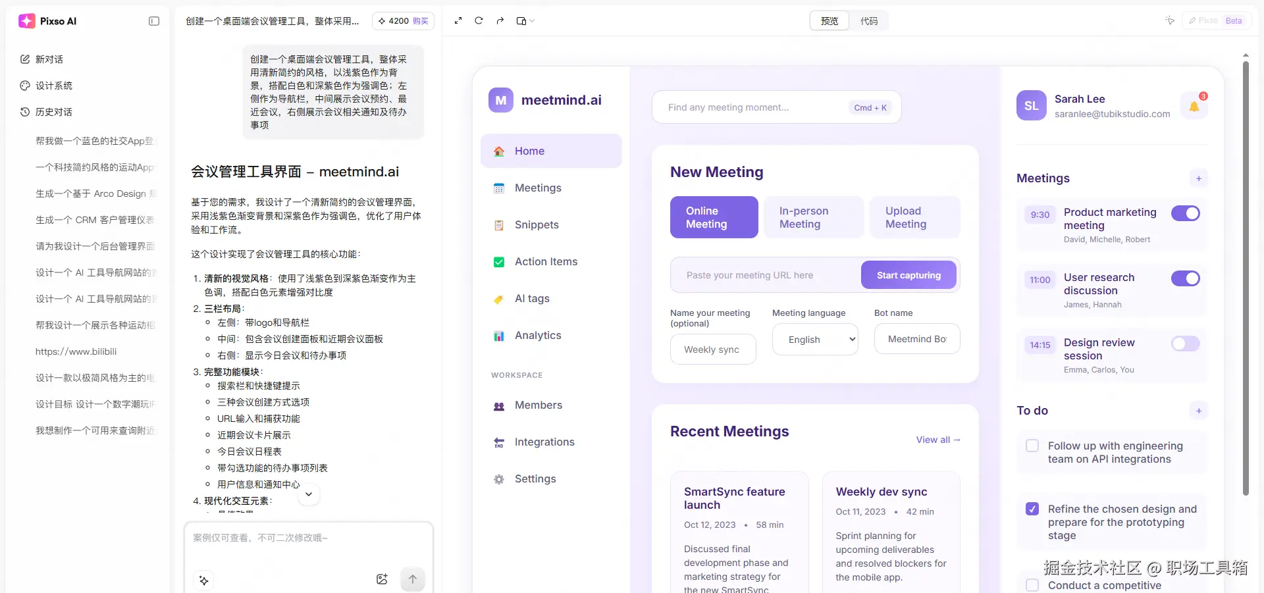Viewport: 1264px width, 593px height.
Task: Click the Cmd + K shortcut badge
Action: coord(870,107)
